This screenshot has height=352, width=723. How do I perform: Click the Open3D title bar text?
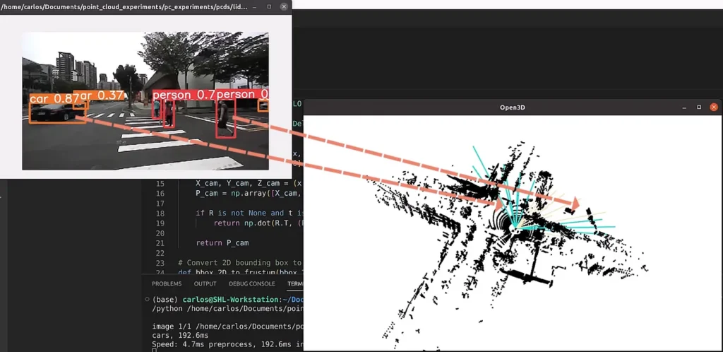(512, 107)
